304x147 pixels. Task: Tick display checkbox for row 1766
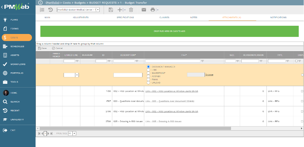click(x=302, y=91)
